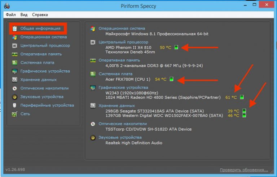Select Оптические накопители in sidebar
Screen dimensions: 277x177
(44, 88)
